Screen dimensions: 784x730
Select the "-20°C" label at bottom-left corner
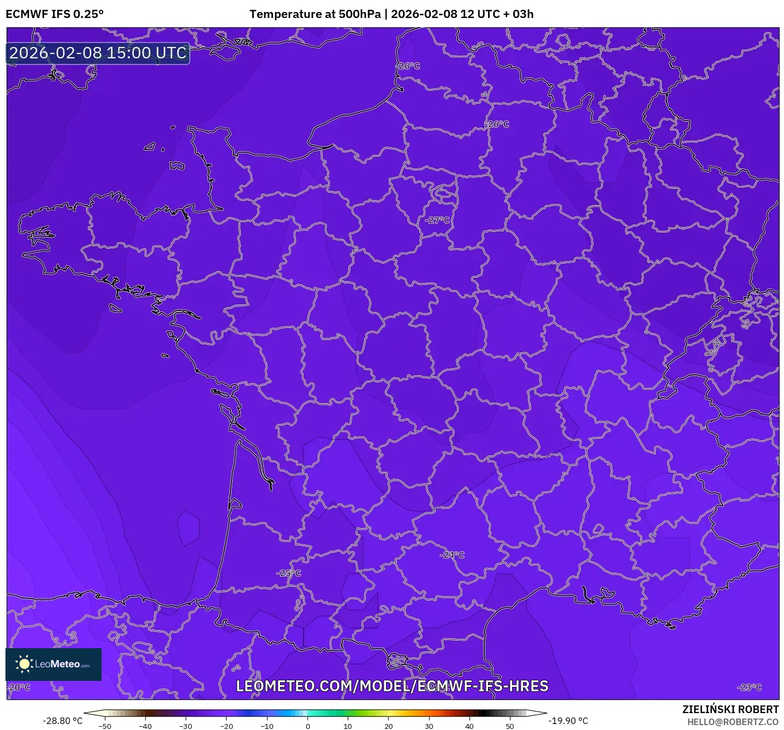(x=17, y=688)
